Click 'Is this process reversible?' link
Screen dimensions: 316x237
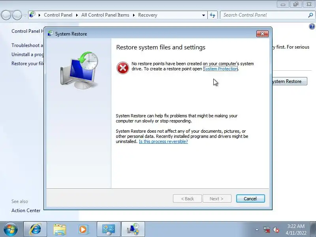(163, 141)
